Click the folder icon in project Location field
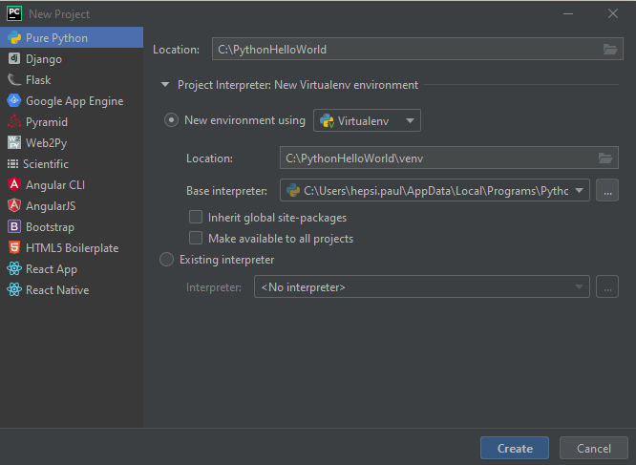This screenshot has height=465, width=636. (x=609, y=50)
